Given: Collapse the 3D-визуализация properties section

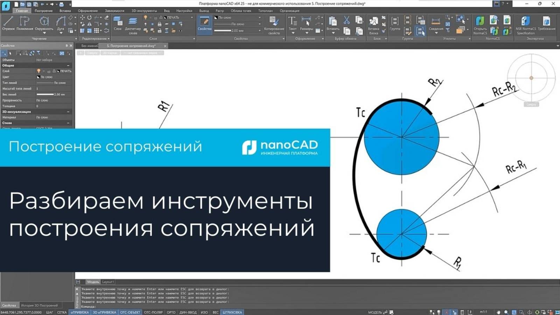Looking at the screenshot, I should point(68,112).
